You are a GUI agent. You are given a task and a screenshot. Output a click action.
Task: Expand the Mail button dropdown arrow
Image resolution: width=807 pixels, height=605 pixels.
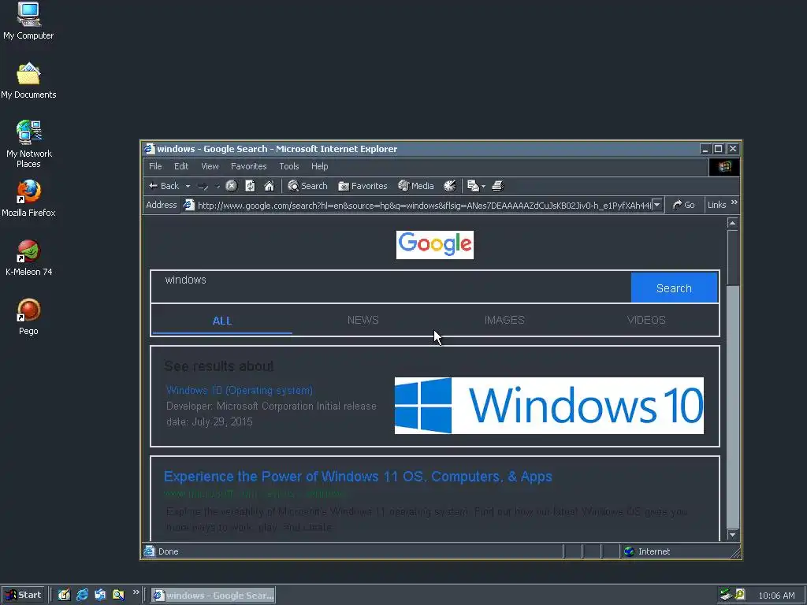pos(483,186)
